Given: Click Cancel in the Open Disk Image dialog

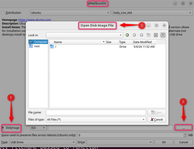Looking at the screenshot, I should [157, 119].
